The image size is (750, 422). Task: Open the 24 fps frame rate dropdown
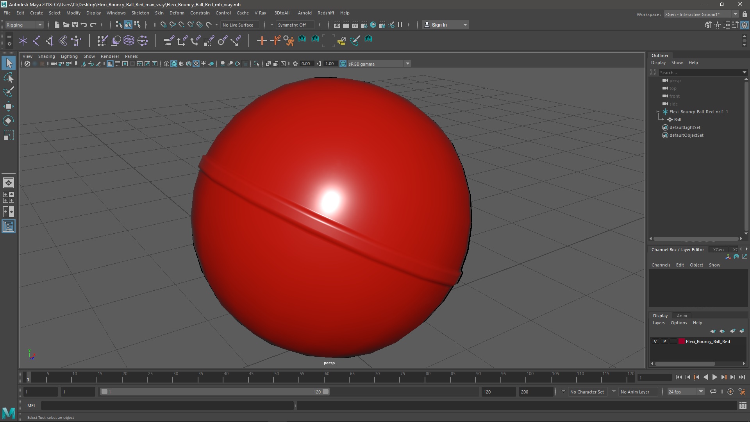(685, 392)
